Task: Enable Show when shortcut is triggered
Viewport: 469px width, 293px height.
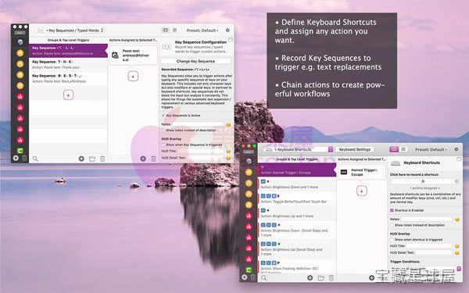Action: [392, 240]
